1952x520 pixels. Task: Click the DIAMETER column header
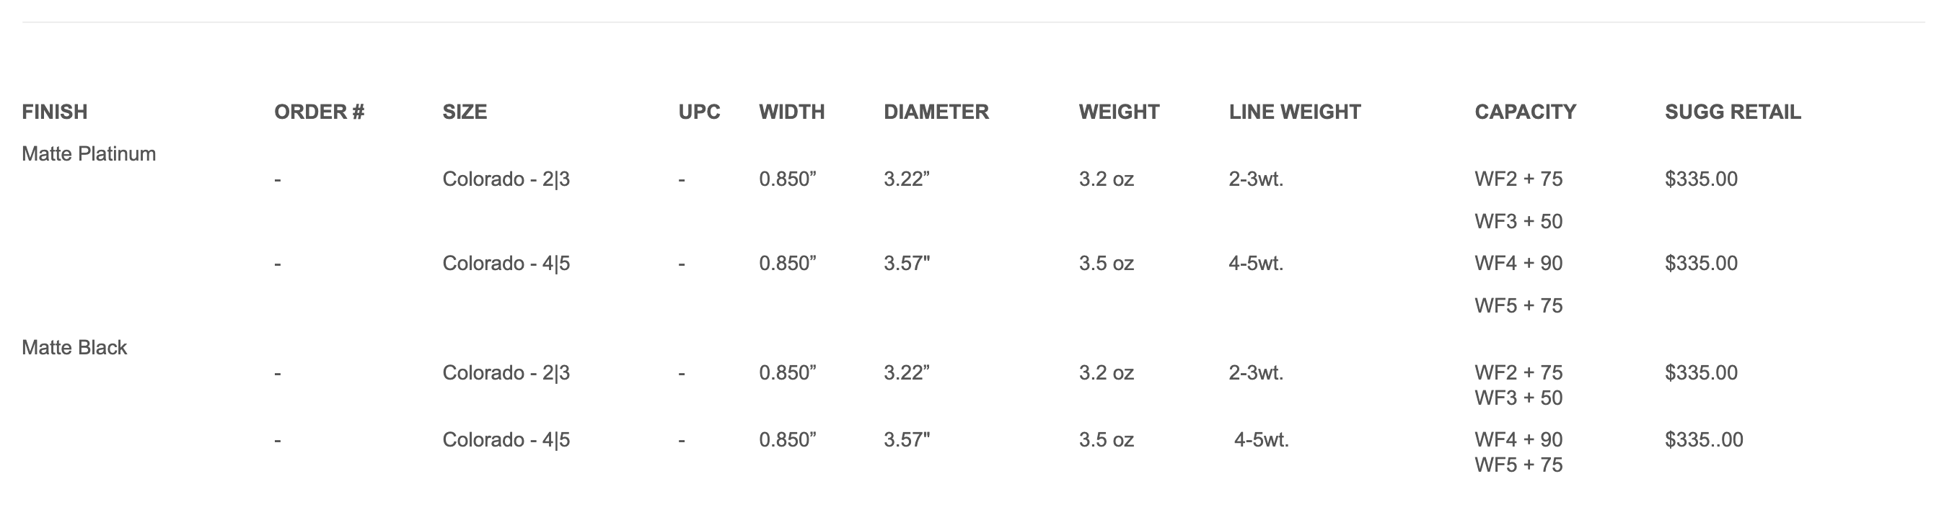[x=936, y=112]
